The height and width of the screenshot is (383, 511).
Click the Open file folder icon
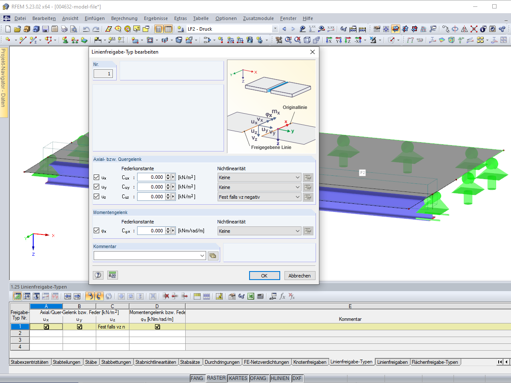click(x=17, y=29)
